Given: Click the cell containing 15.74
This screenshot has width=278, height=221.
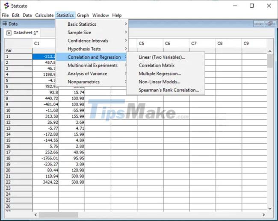Looking at the screenshot, I should 71,92.
